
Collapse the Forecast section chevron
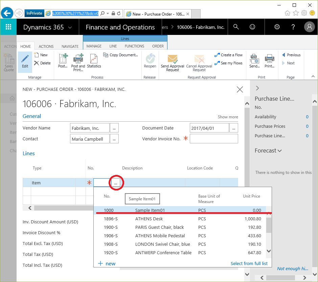pyautogui.click(x=280, y=151)
